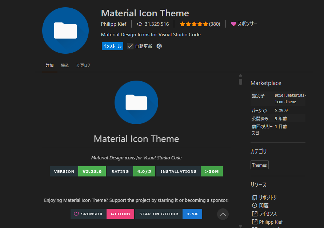The height and width of the screenshot is (228, 324).
Task: Click the Themes category button
Action: coord(259,165)
